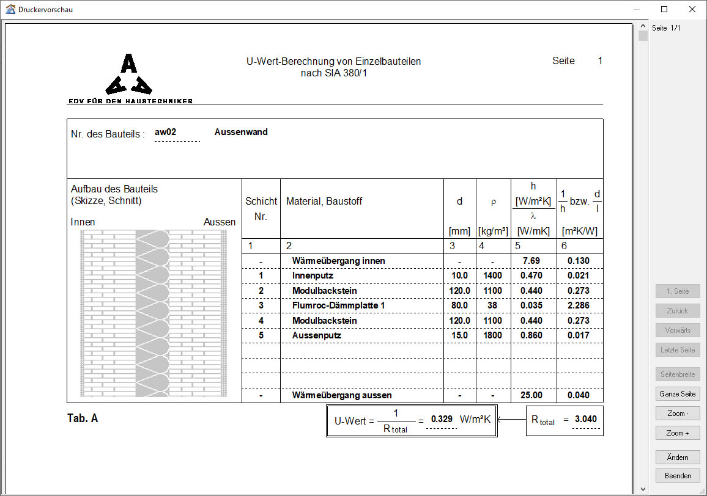This screenshot has width=707, height=496.
Task: Click the Druckervorschau house icon in title bar
Action: click(10, 9)
